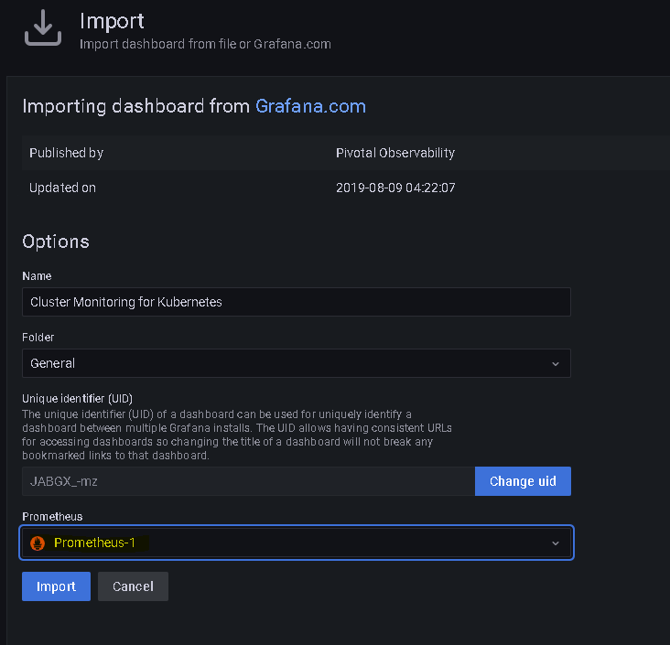
Task: Click the 'Published by' label
Action: tap(66, 153)
